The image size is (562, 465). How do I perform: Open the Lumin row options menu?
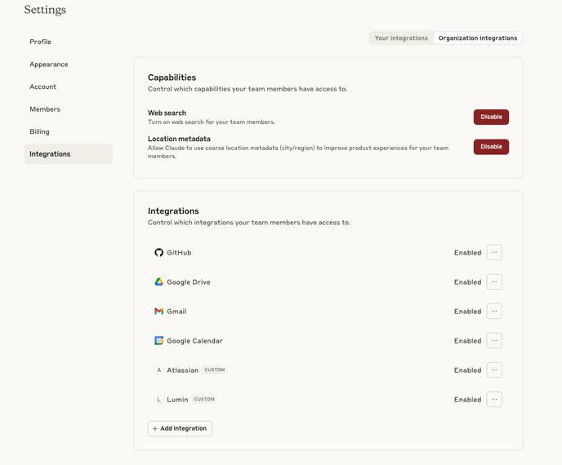coord(494,399)
